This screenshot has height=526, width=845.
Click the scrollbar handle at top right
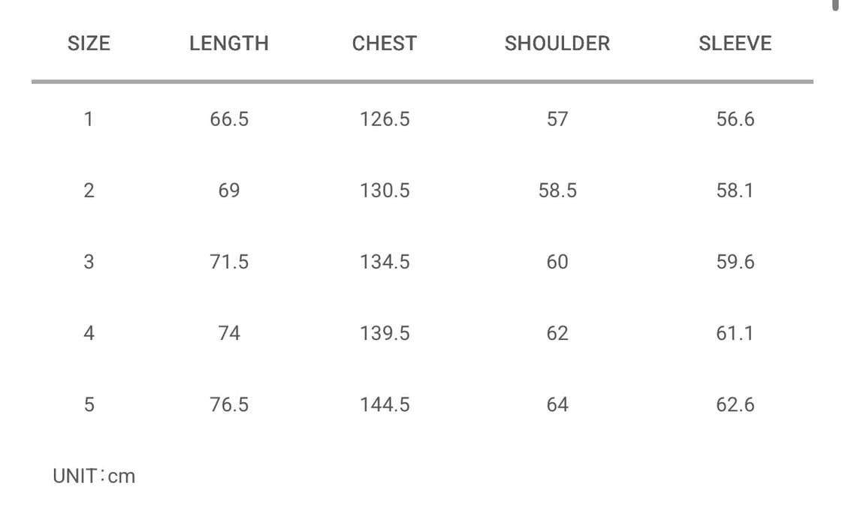(x=835, y=5)
